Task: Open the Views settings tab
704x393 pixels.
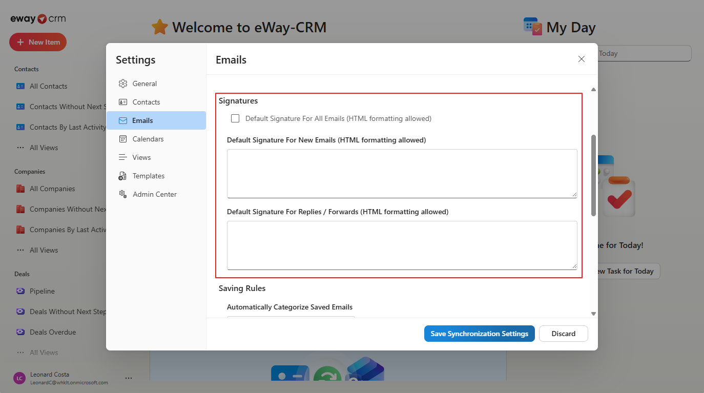Action: [156, 157]
